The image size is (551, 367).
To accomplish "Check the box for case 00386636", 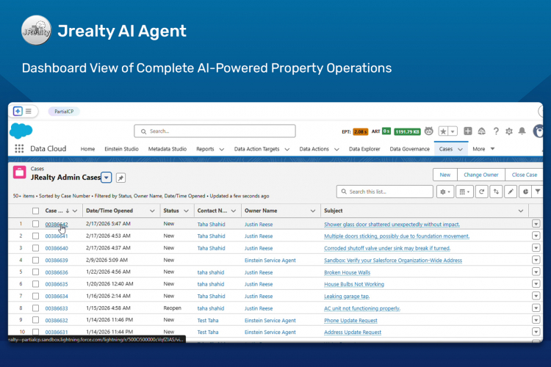I will pyautogui.click(x=35, y=272).
